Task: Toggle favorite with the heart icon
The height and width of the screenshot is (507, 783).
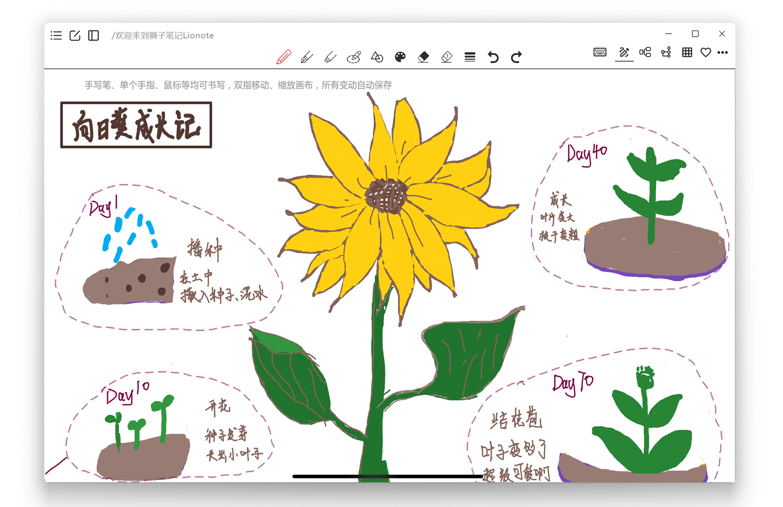Action: click(706, 53)
